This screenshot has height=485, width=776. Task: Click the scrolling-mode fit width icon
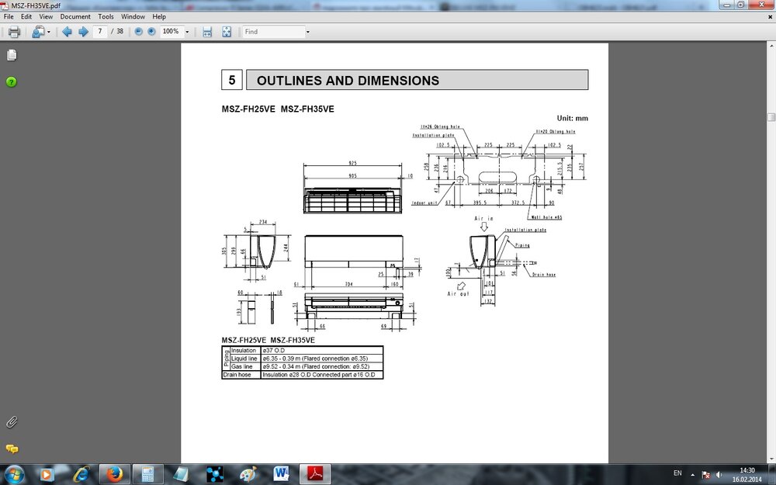click(x=207, y=32)
